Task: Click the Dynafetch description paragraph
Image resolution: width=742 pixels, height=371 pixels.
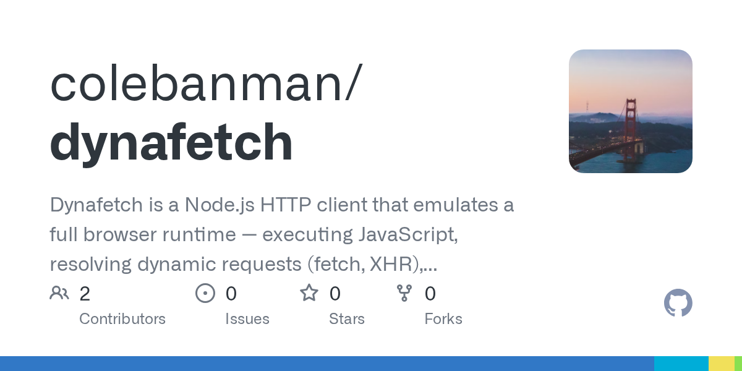Action: pyautogui.click(x=282, y=234)
